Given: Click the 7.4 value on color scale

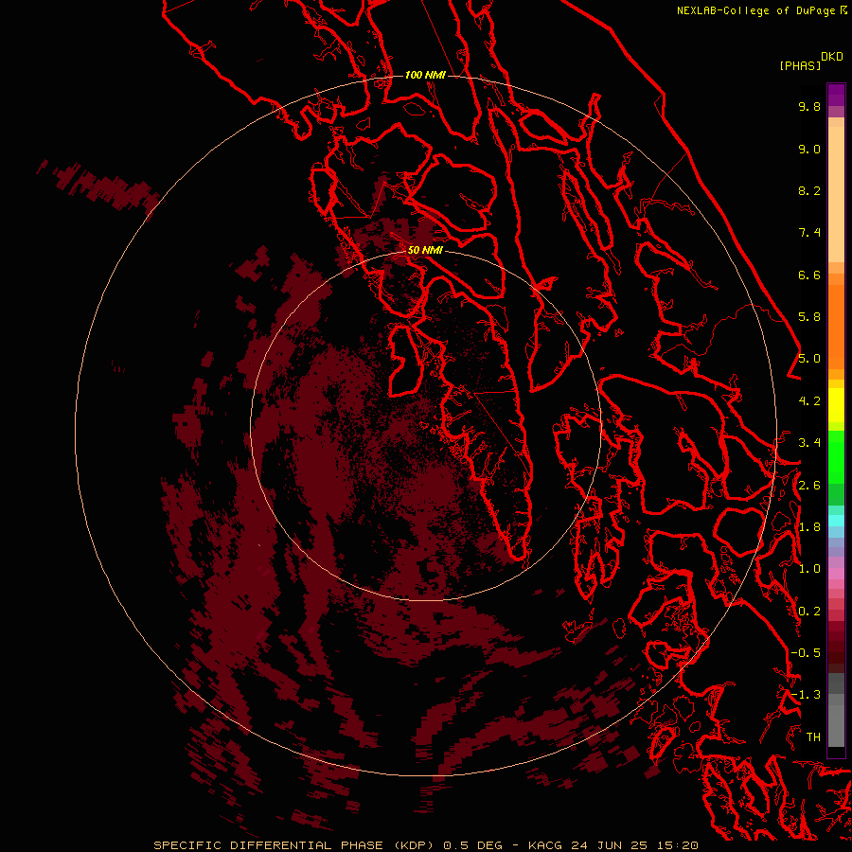Looking at the screenshot, I should tap(809, 233).
